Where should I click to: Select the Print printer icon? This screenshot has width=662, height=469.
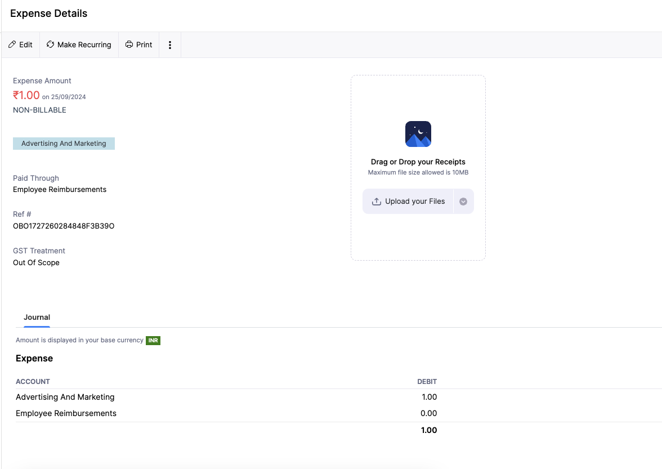pyautogui.click(x=130, y=44)
